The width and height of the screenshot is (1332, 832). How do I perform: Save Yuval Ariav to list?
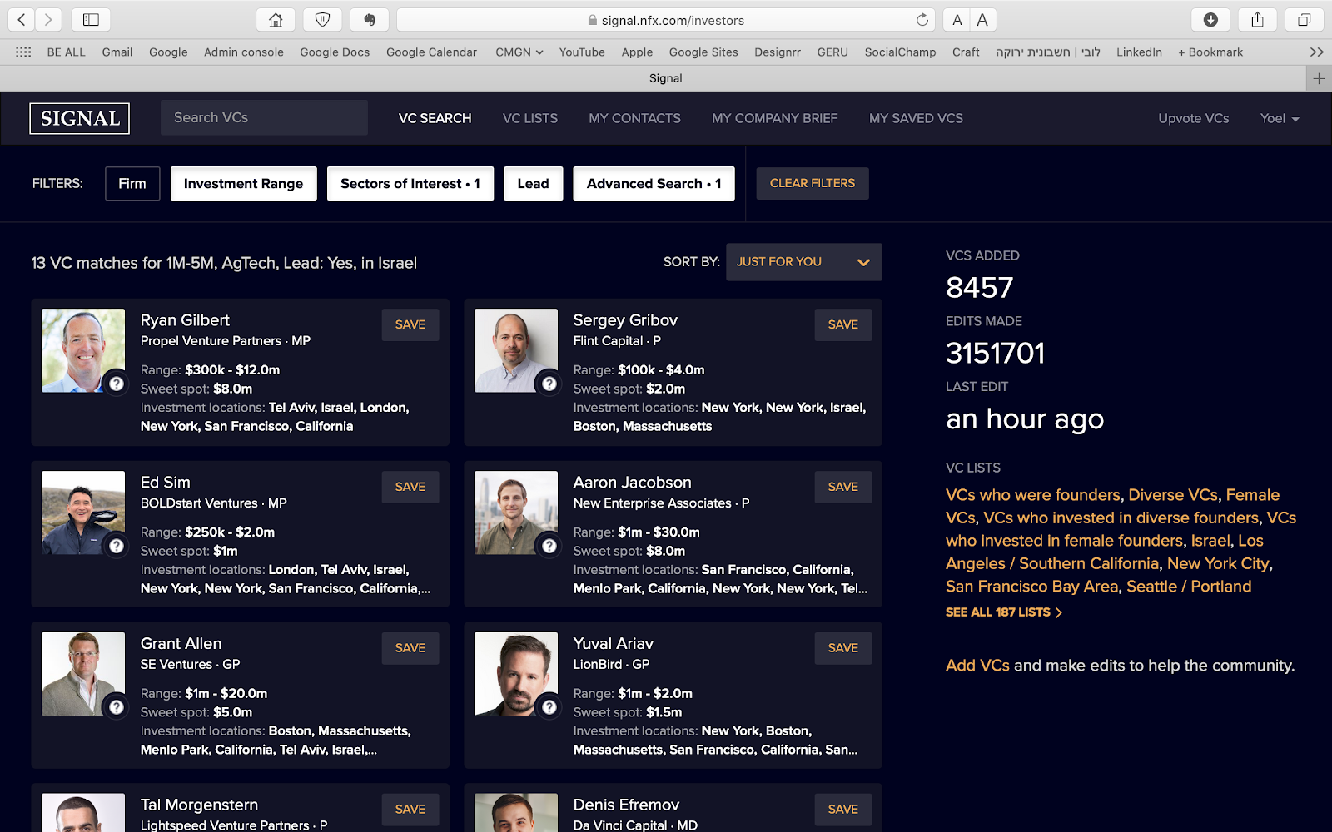843,648
